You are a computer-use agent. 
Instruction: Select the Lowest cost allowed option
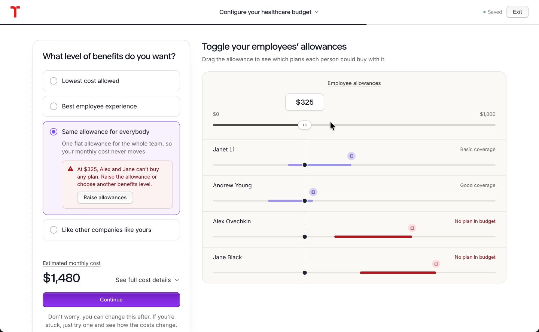tap(111, 81)
